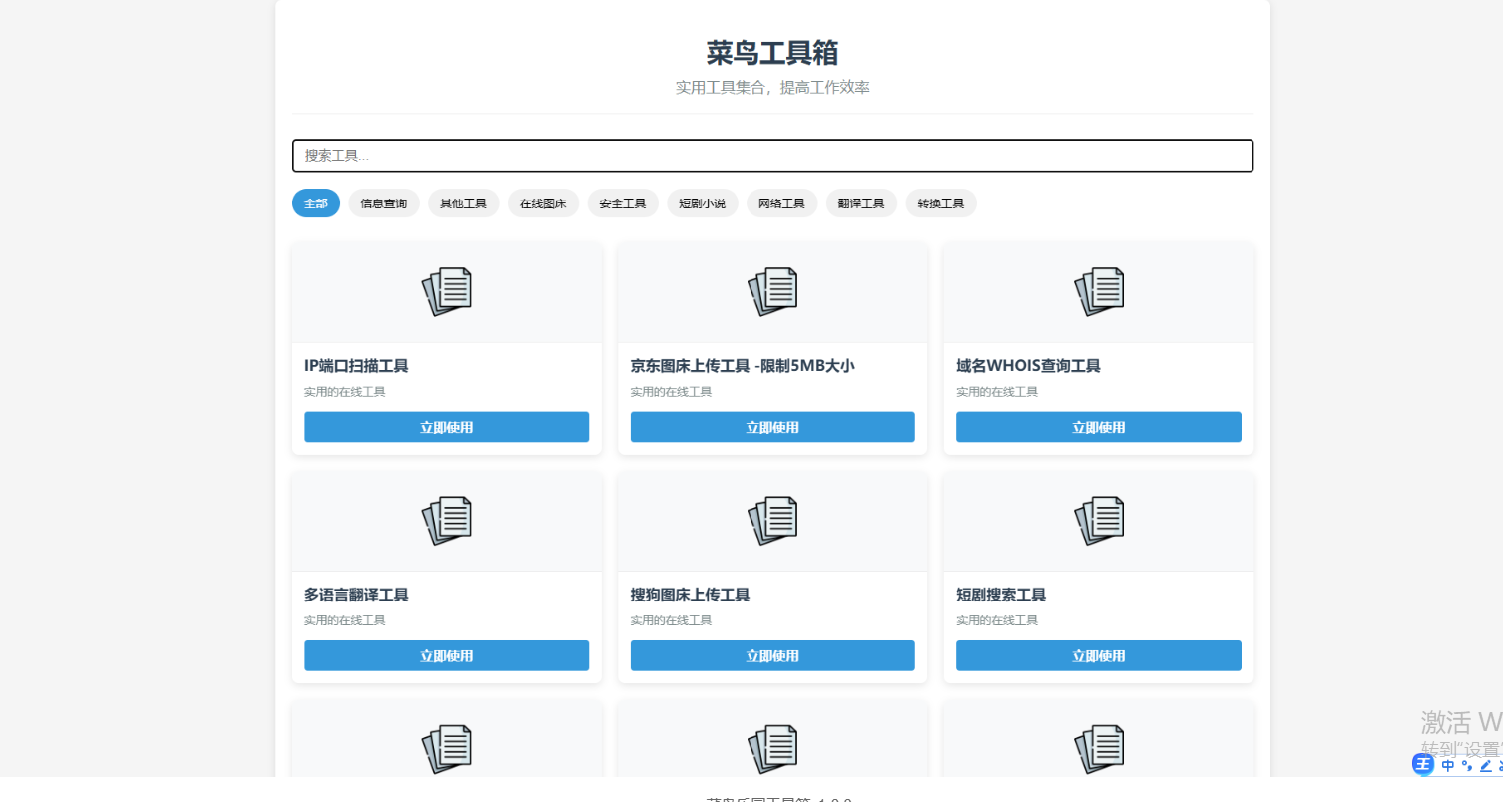Open 搜狗图床上传工具 via 立即使用
1503x802 pixels.
pyautogui.click(x=772, y=655)
